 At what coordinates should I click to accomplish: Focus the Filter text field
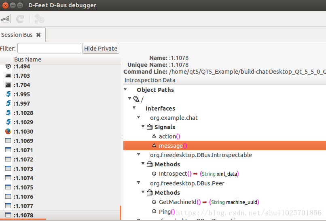click(x=49, y=48)
